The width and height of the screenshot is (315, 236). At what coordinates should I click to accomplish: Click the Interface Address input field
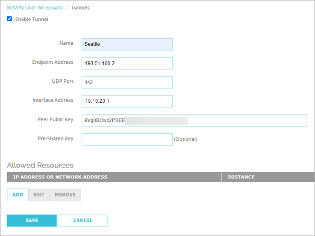(x=127, y=101)
